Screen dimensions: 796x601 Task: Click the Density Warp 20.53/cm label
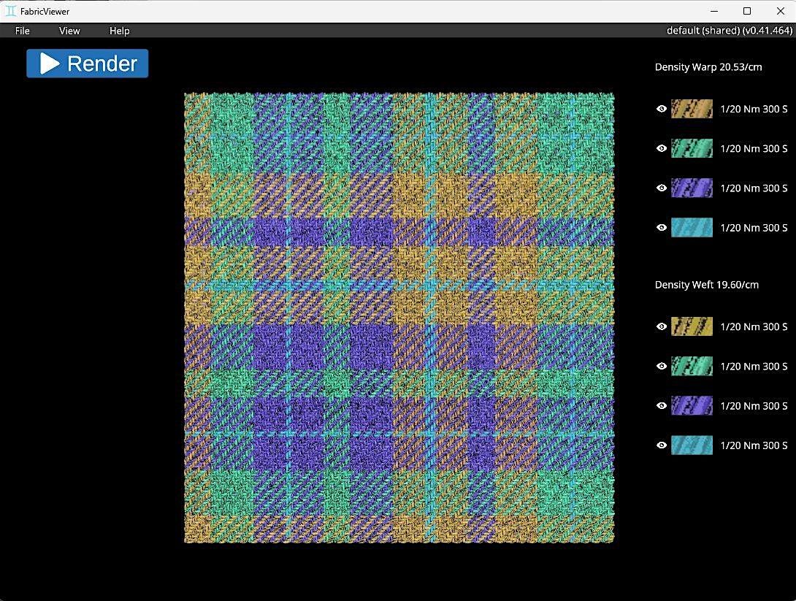(x=708, y=67)
